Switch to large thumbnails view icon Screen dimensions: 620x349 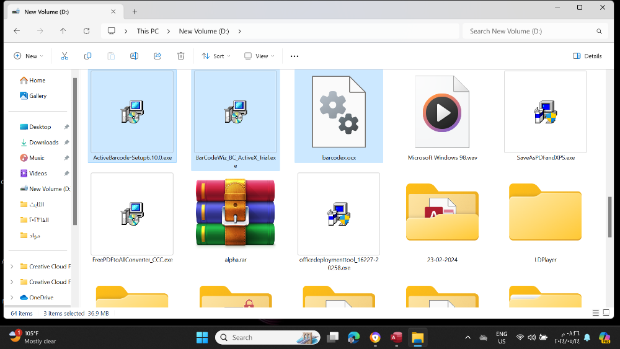click(x=606, y=312)
